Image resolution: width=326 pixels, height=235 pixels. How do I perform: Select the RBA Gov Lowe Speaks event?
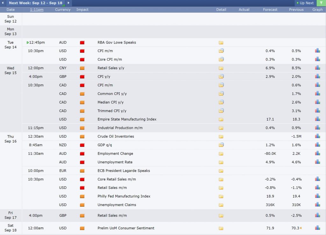pos(117,42)
